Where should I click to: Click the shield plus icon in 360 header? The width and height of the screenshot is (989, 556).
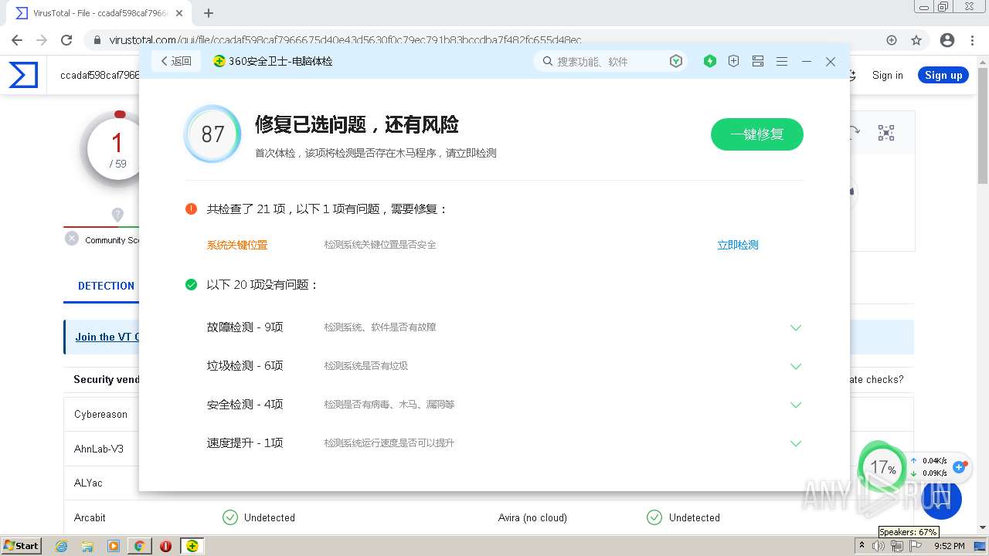coord(734,61)
